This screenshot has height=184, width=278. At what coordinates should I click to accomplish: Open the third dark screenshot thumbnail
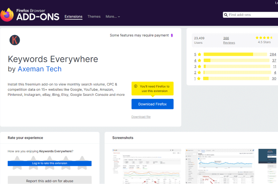tap(267, 166)
